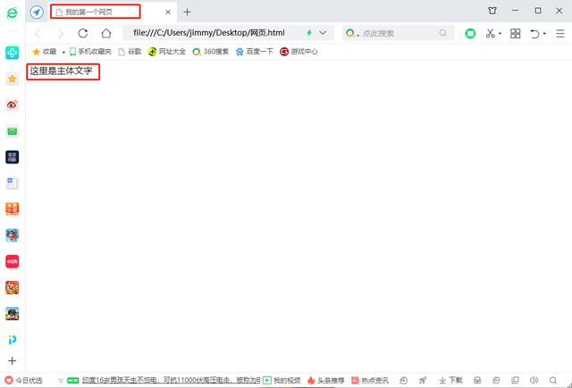Open the red 小红书 sidebar icon

pos(12,261)
